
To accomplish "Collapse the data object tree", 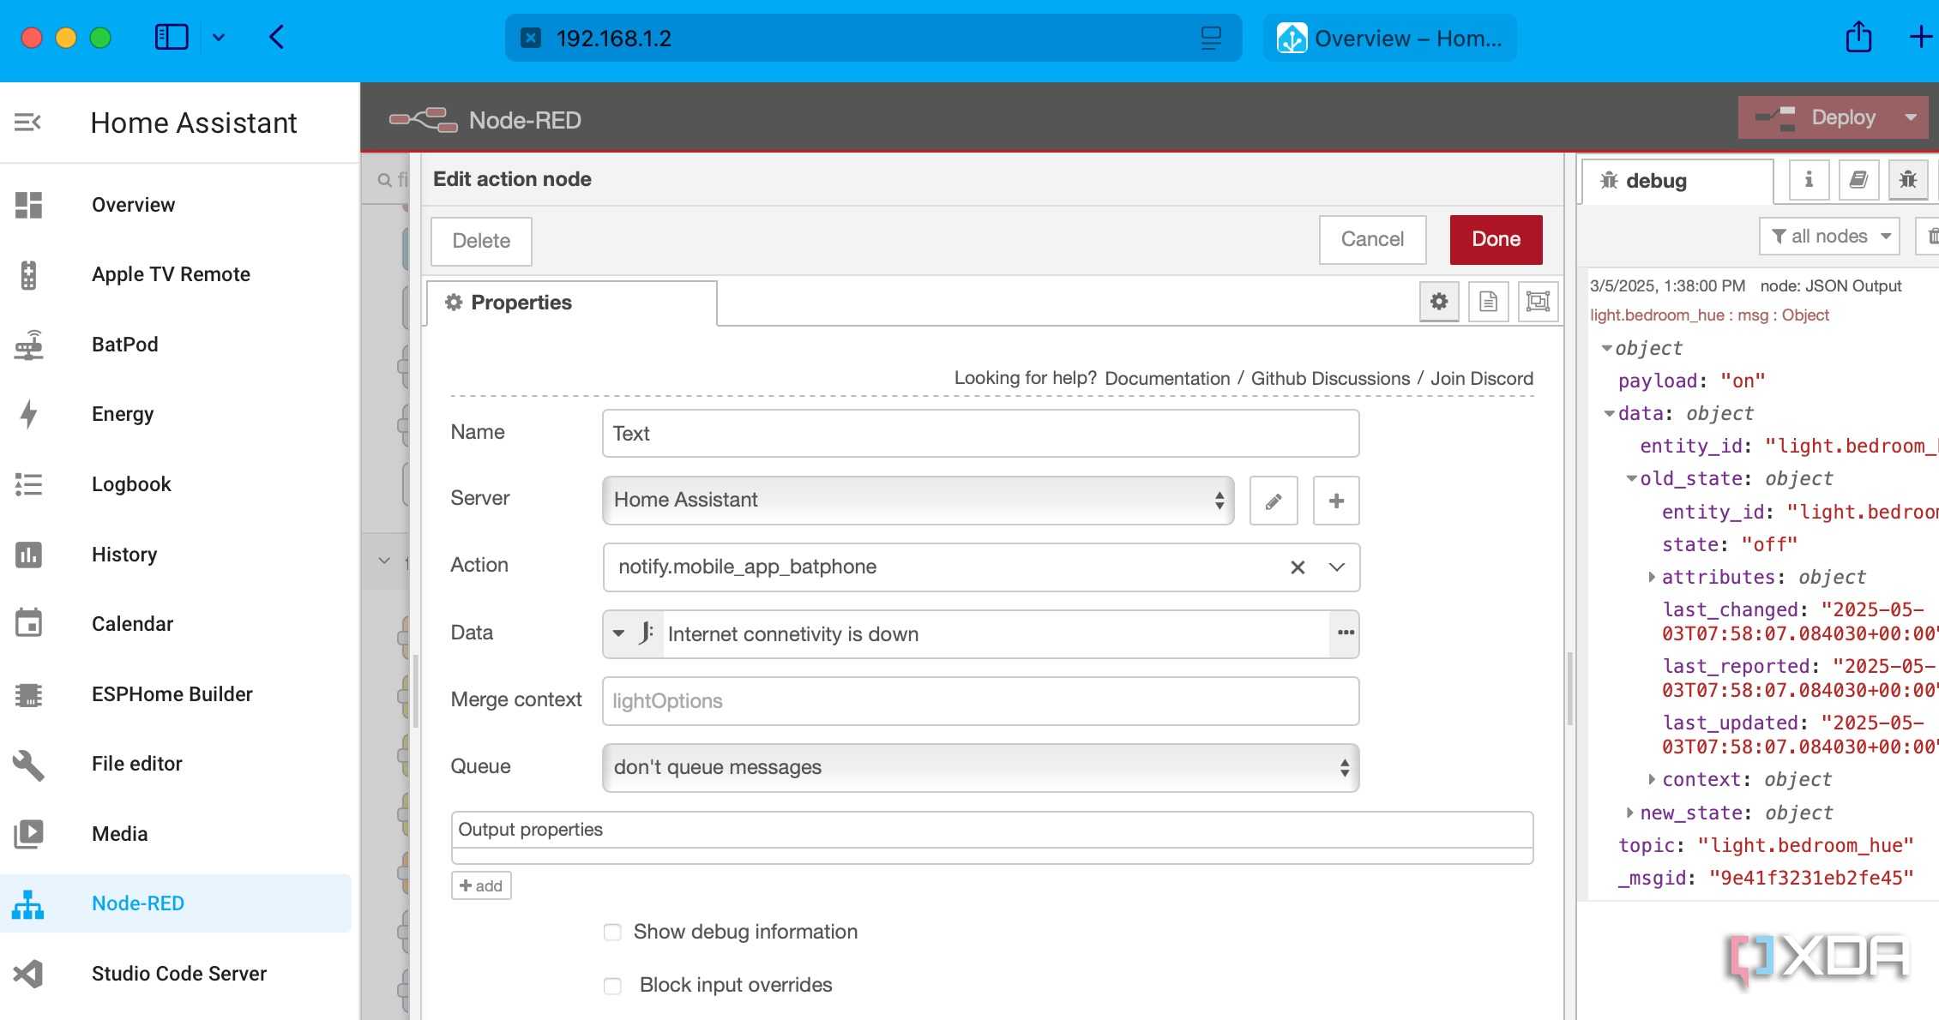I will point(1610,413).
